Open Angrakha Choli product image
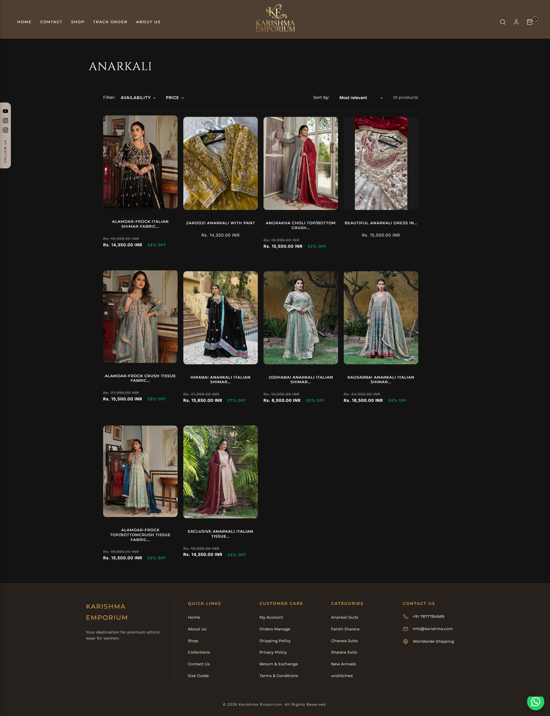 point(300,163)
